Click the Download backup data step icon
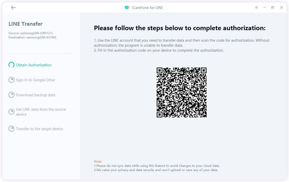Viewport: 289px width, 182px height. pyautogui.click(x=11, y=95)
